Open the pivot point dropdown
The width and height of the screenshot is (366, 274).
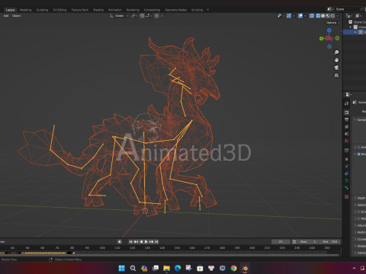134,16
